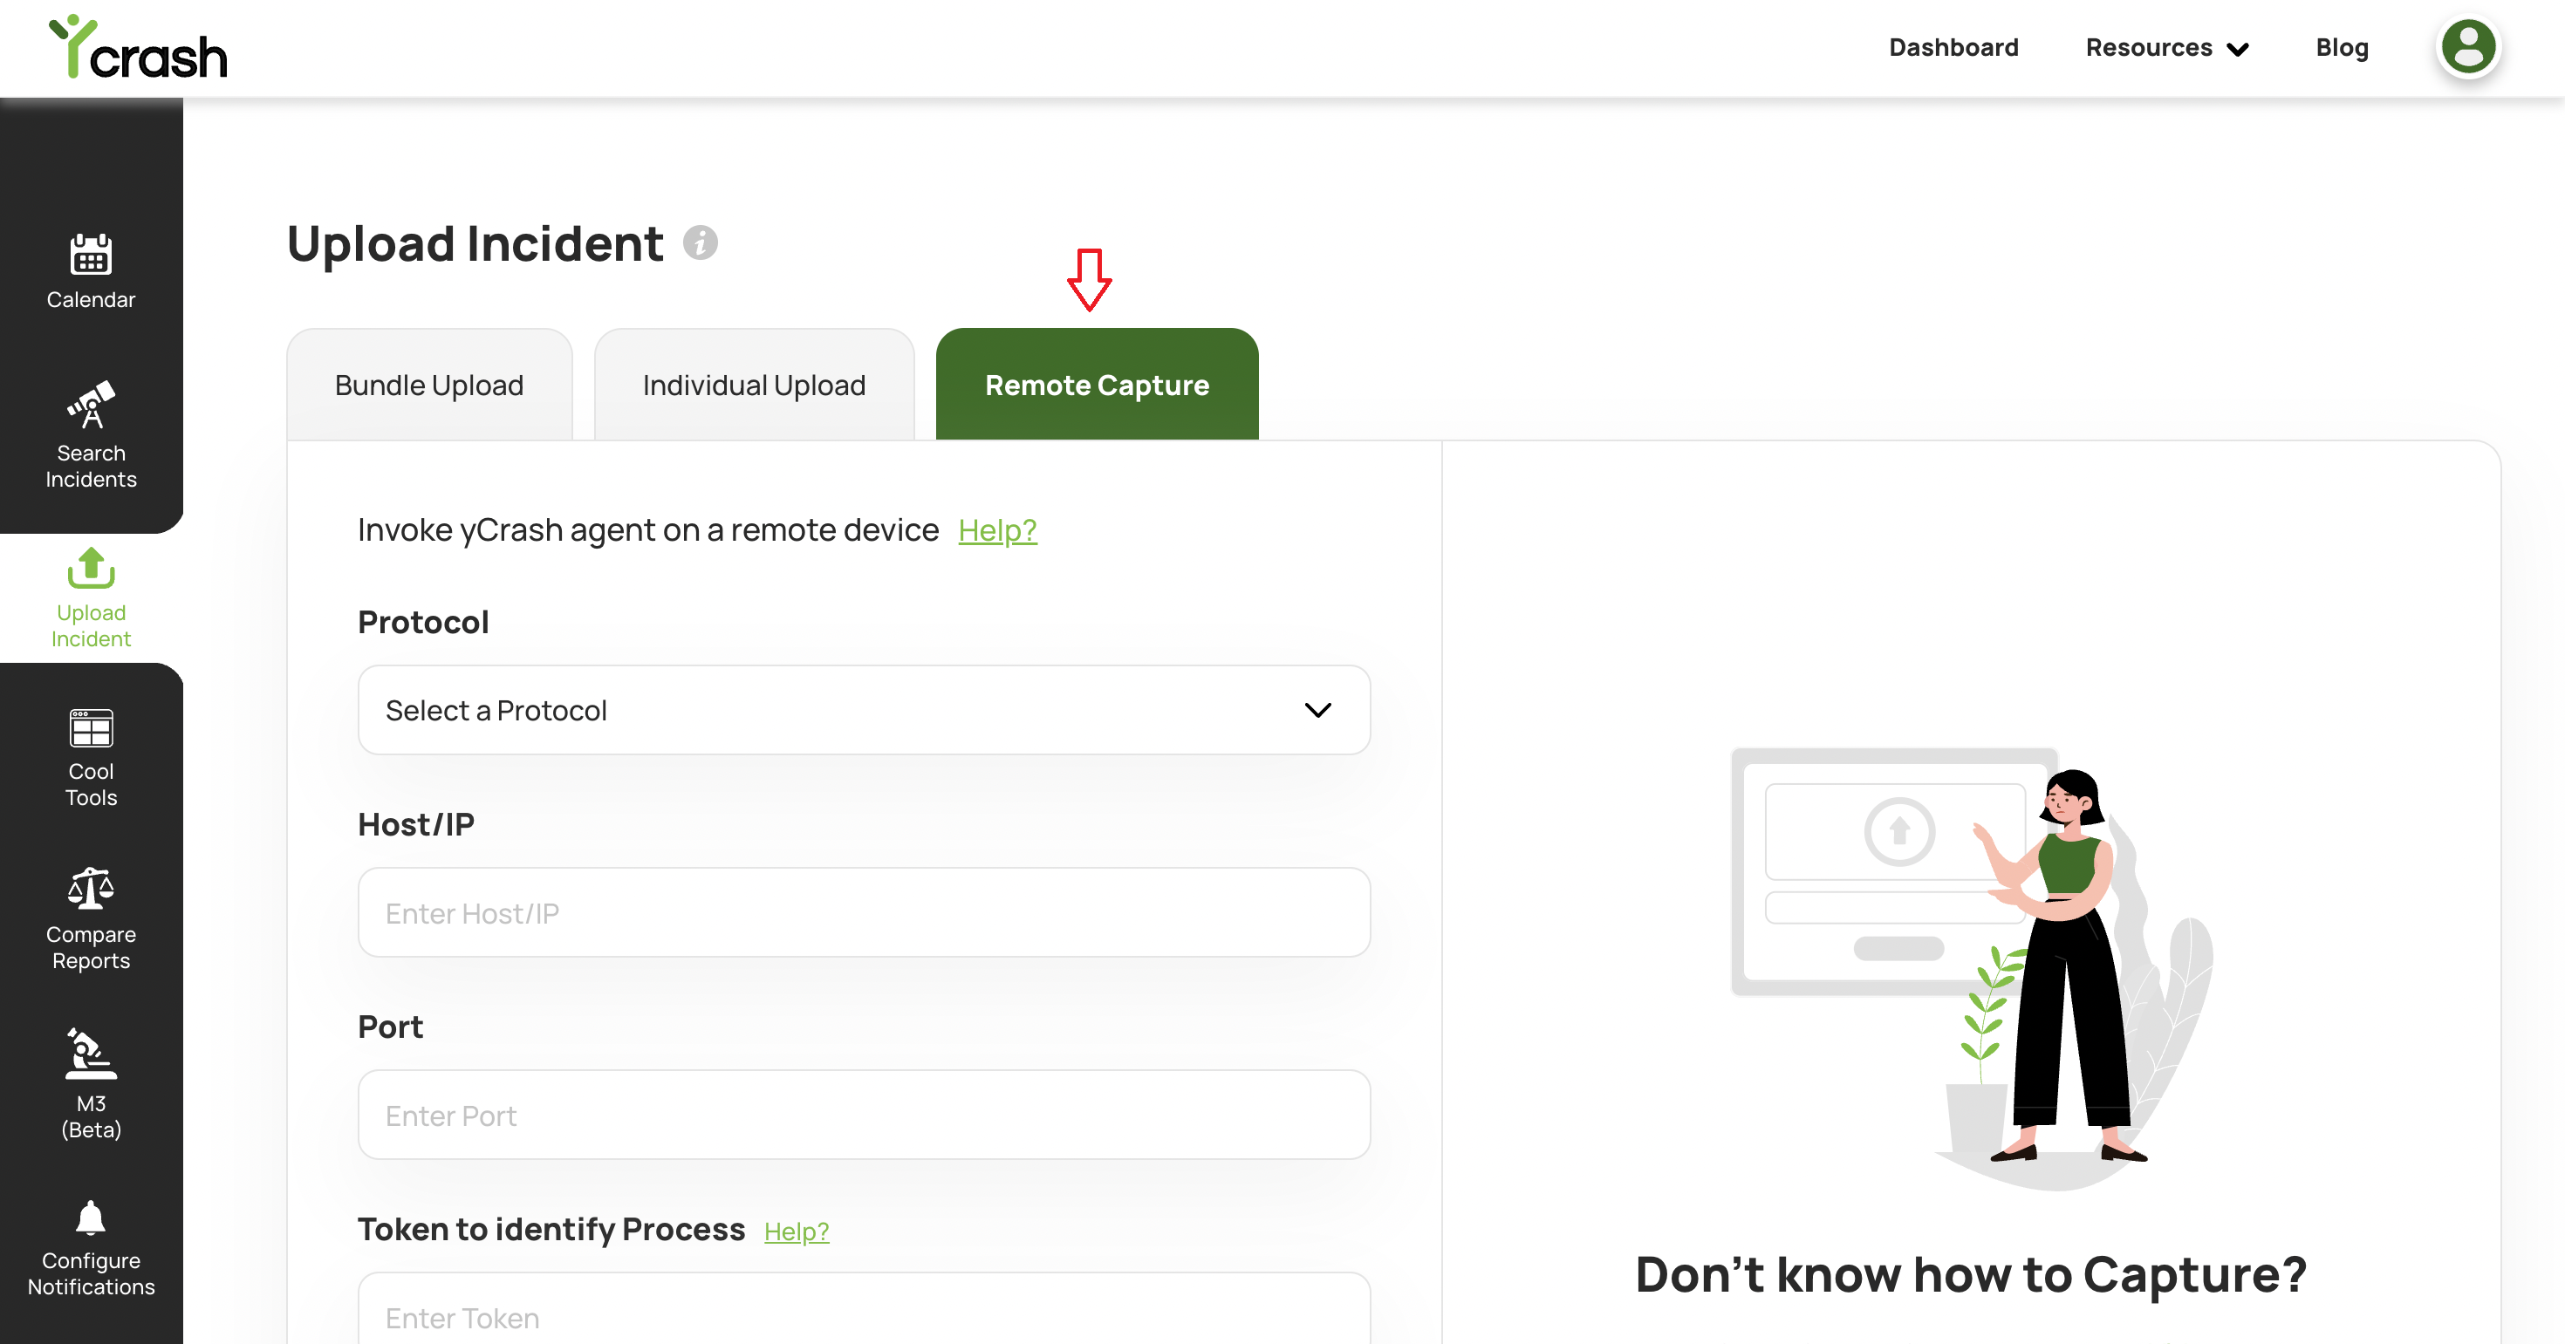Open the M3 (Beta) microscope icon
Screen dimensions: 2565x1344
tap(91, 1054)
